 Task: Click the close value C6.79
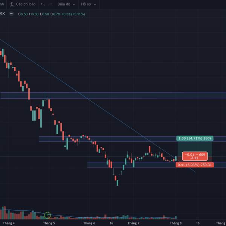click(55, 14)
